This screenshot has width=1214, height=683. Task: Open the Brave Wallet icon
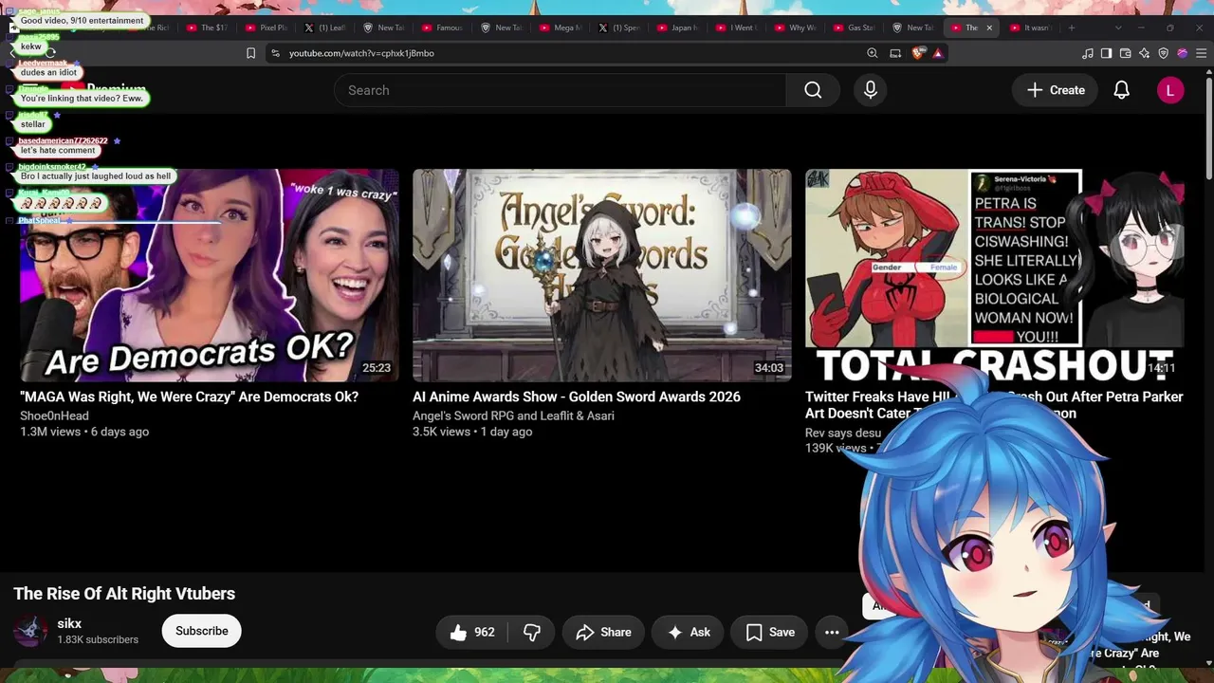1126,53
